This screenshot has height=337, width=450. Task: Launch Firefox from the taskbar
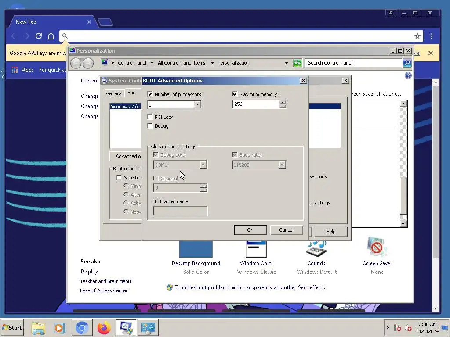(104, 328)
